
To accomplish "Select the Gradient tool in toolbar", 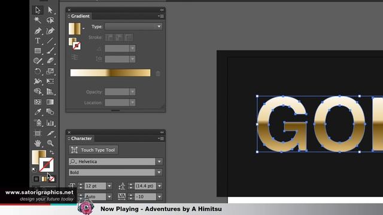I will 50,102.
